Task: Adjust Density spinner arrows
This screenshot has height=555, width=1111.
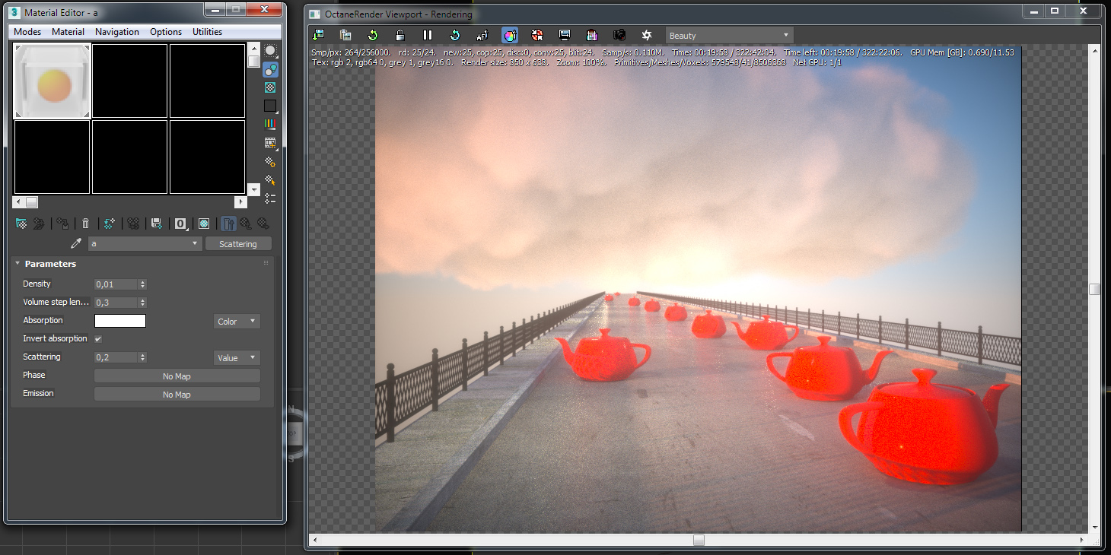Action: pyautogui.click(x=142, y=284)
